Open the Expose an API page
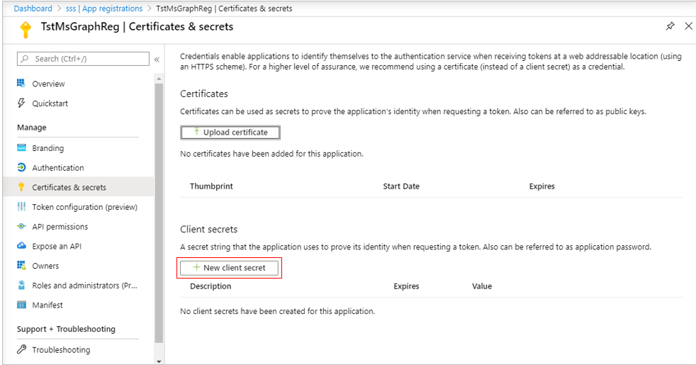This screenshot has width=696, height=365. pos(57,246)
